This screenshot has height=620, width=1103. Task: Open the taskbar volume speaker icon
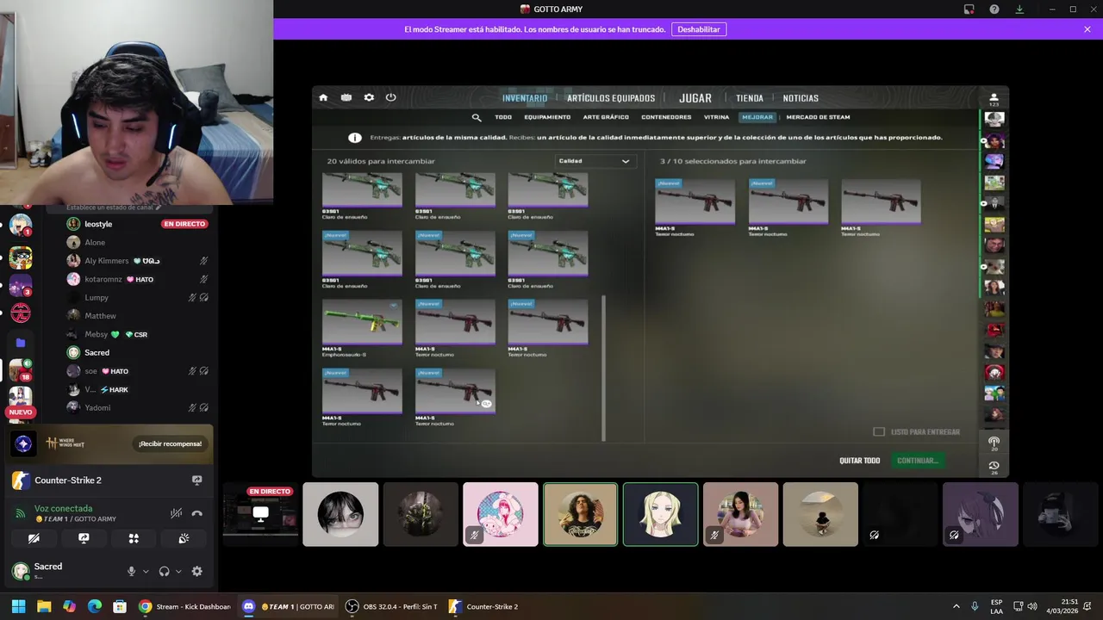[1032, 606]
